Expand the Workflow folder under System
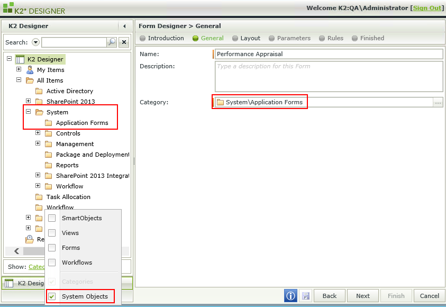The width and height of the screenshot is (446, 307). (38, 185)
